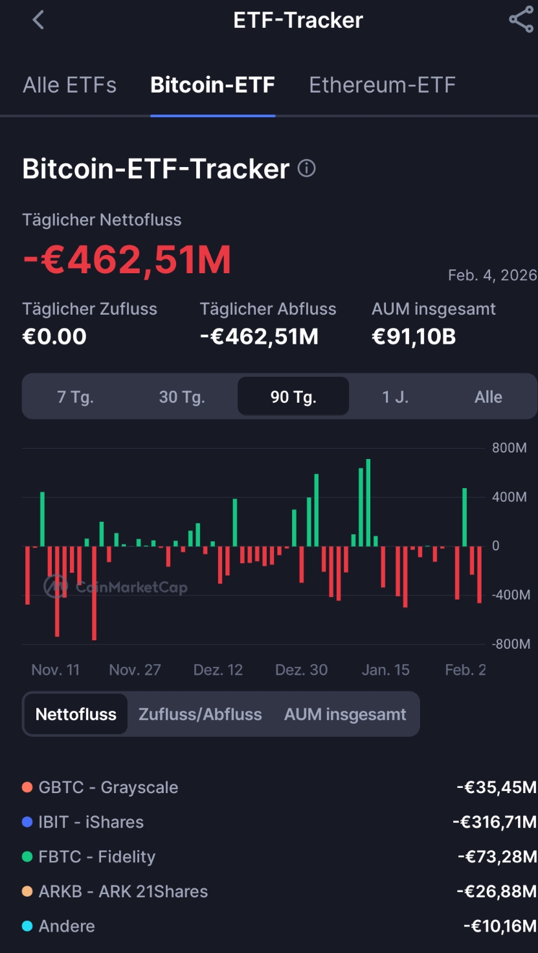Screen dimensions: 538x953
Task: Open the Bitcoin-ETF-Tracker info icon
Action: click(306, 169)
